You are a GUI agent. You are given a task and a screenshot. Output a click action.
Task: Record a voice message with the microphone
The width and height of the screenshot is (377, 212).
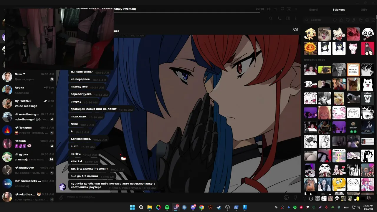click(295, 197)
